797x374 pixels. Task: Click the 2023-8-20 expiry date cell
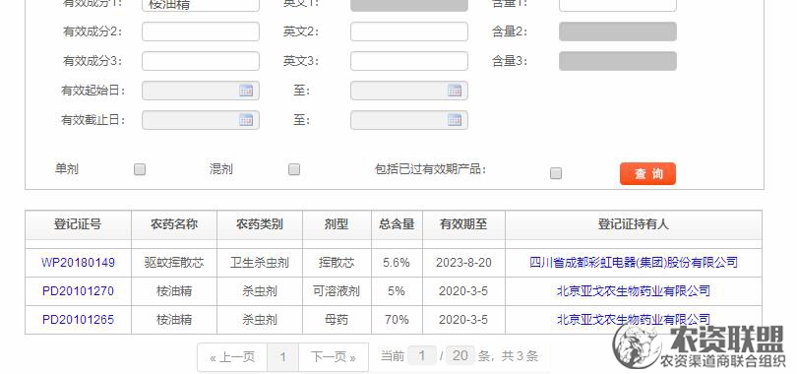coord(464,263)
